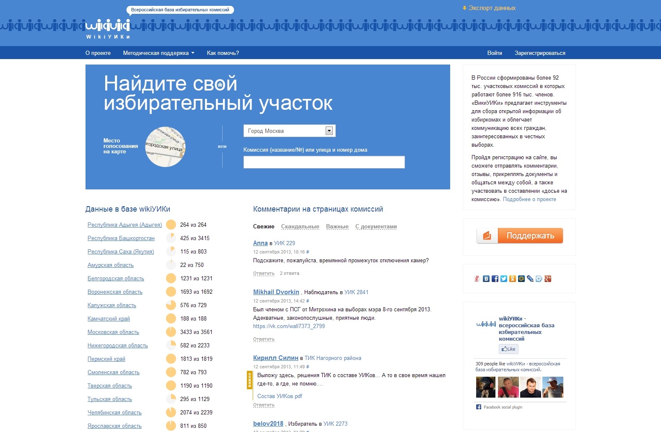Click the Facebook share icon

495,279
